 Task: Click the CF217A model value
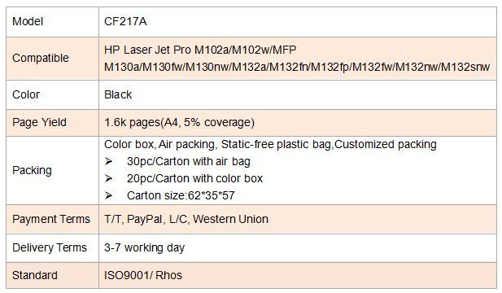coord(125,21)
